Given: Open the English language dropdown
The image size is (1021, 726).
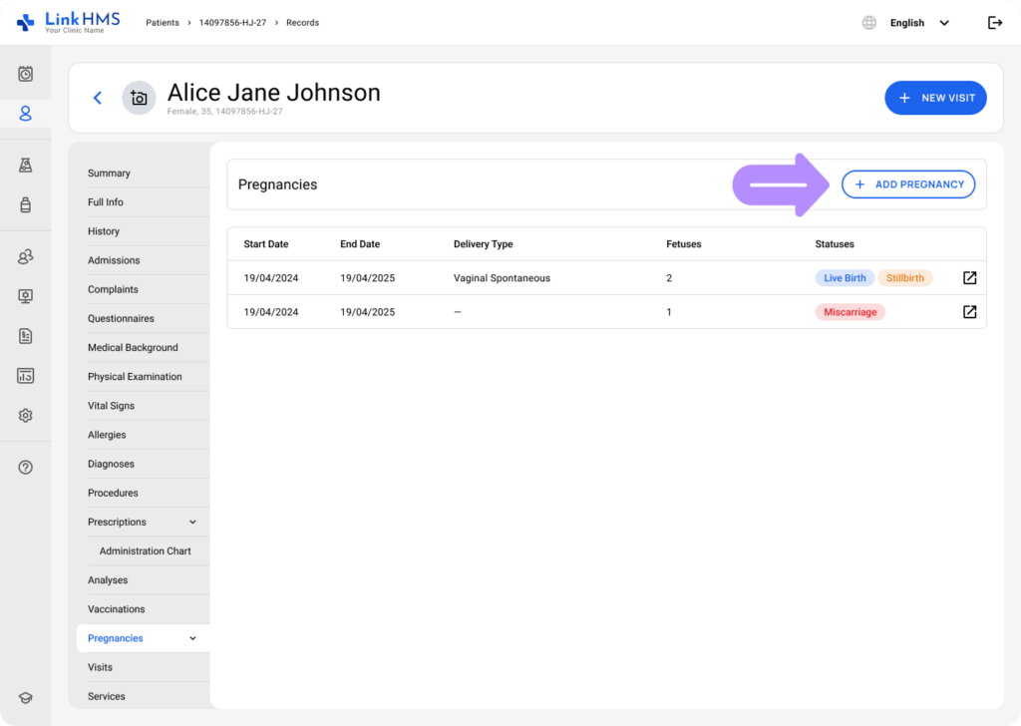Looking at the screenshot, I should tap(919, 23).
